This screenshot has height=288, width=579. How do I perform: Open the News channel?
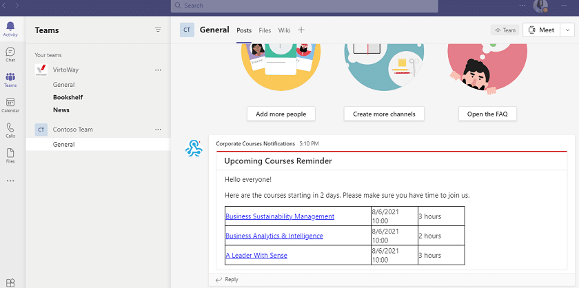coord(61,110)
